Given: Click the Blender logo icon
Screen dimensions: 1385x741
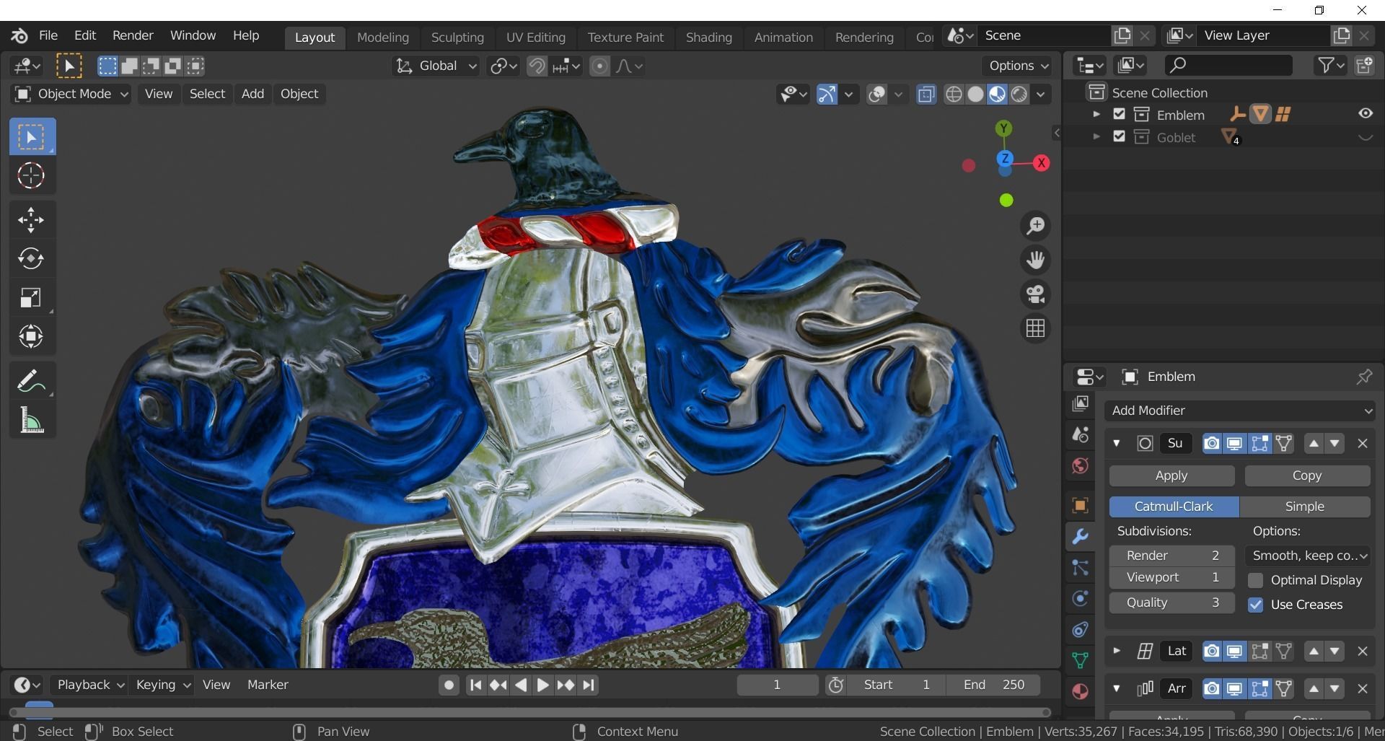Looking at the screenshot, I should click(x=19, y=35).
